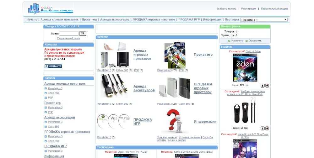The width and height of the screenshot is (314, 158).
Task: Open the 'Перейти в' dropdown
Action: click(x=264, y=20)
